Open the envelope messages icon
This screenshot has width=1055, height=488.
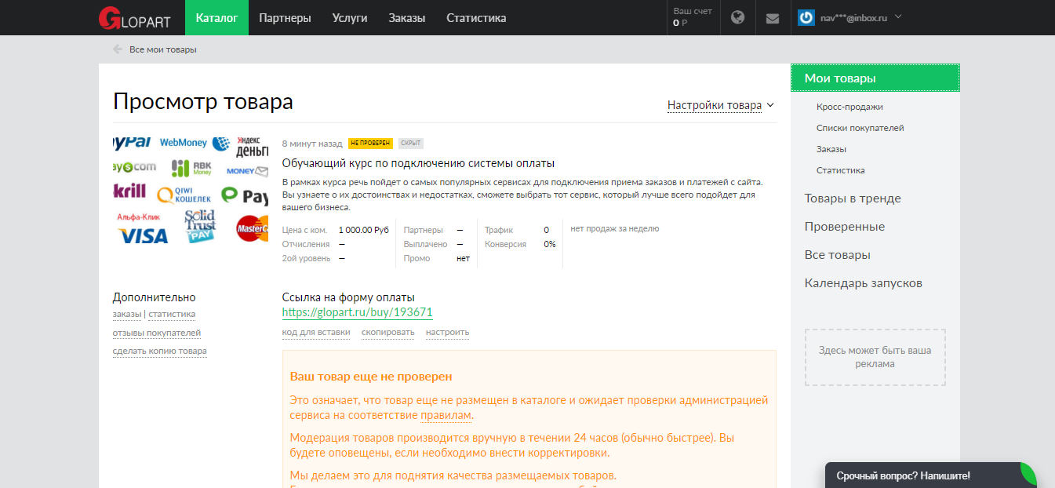[x=773, y=18]
